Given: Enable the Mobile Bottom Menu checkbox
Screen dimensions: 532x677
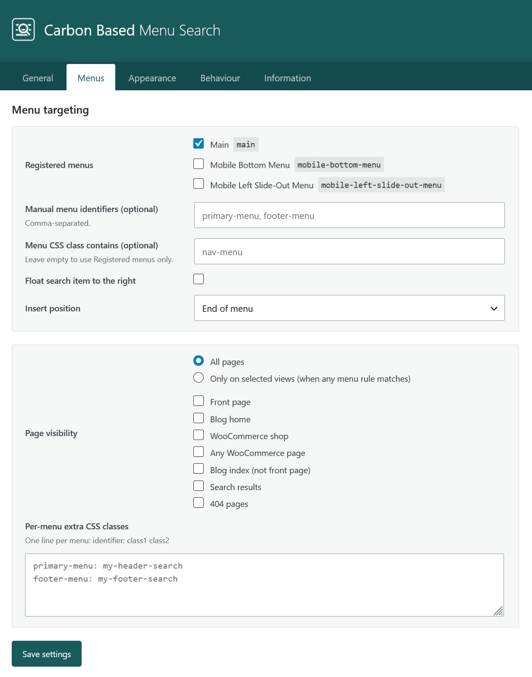Looking at the screenshot, I should pos(198,164).
